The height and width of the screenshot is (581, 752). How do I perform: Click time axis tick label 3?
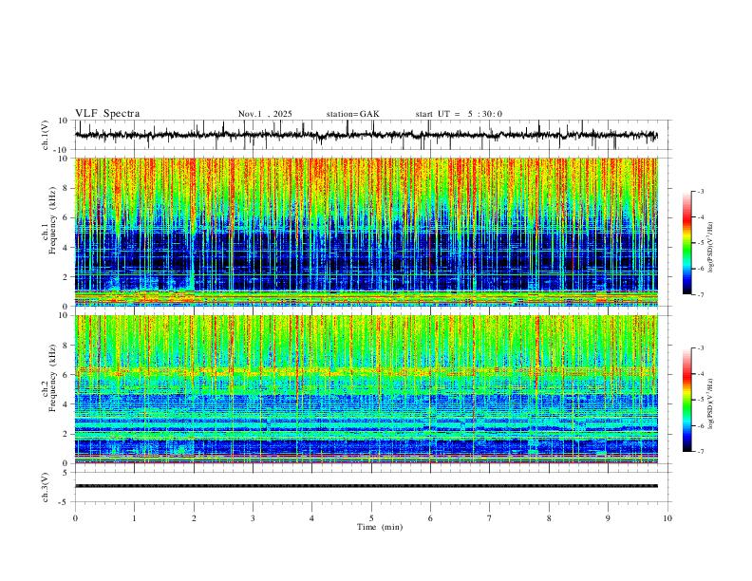(253, 518)
